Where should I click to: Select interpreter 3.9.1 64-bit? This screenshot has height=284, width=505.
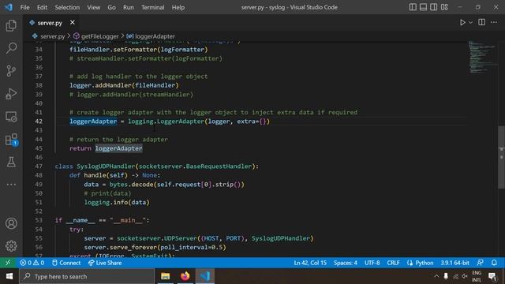click(x=454, y=263)
